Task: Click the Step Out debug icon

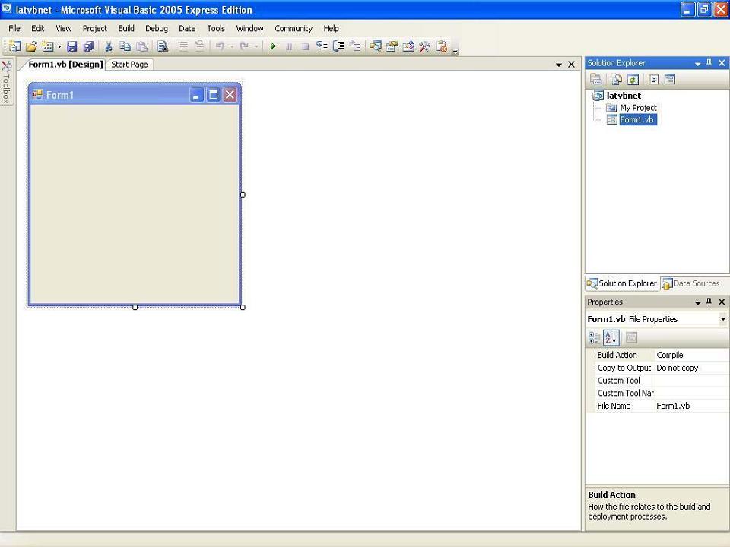Action: [x=355, y=46]
